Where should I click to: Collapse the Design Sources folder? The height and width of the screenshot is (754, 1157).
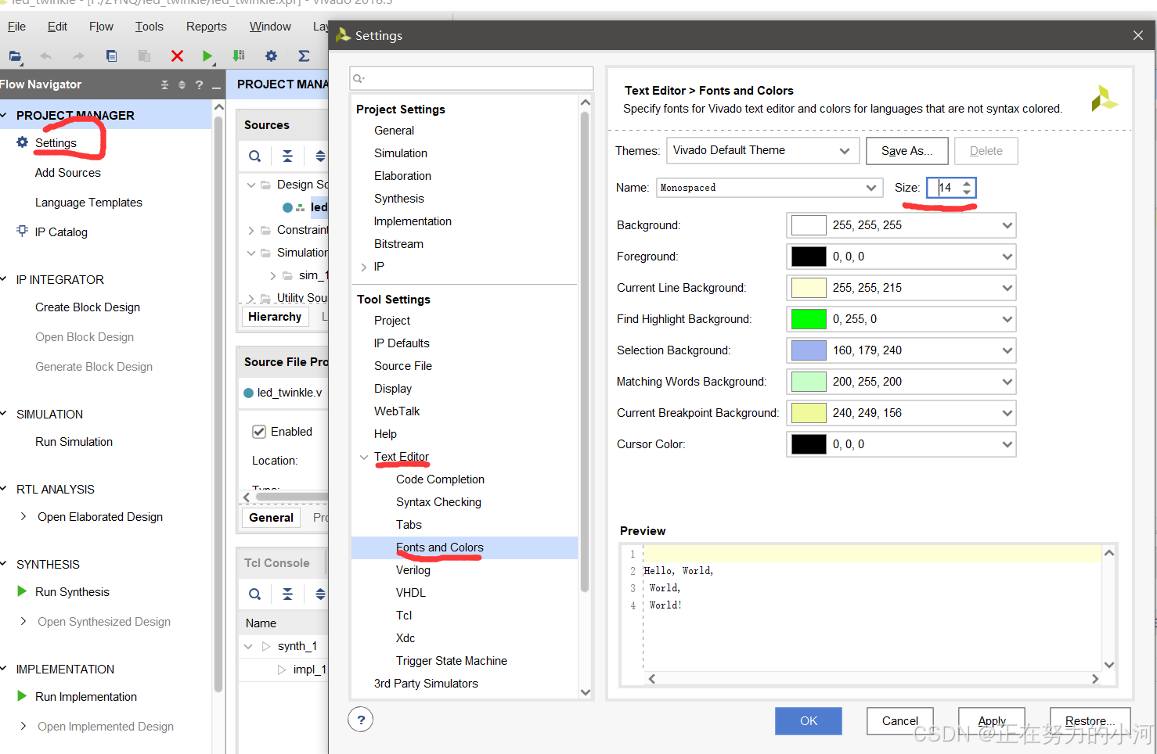(251, 185)
